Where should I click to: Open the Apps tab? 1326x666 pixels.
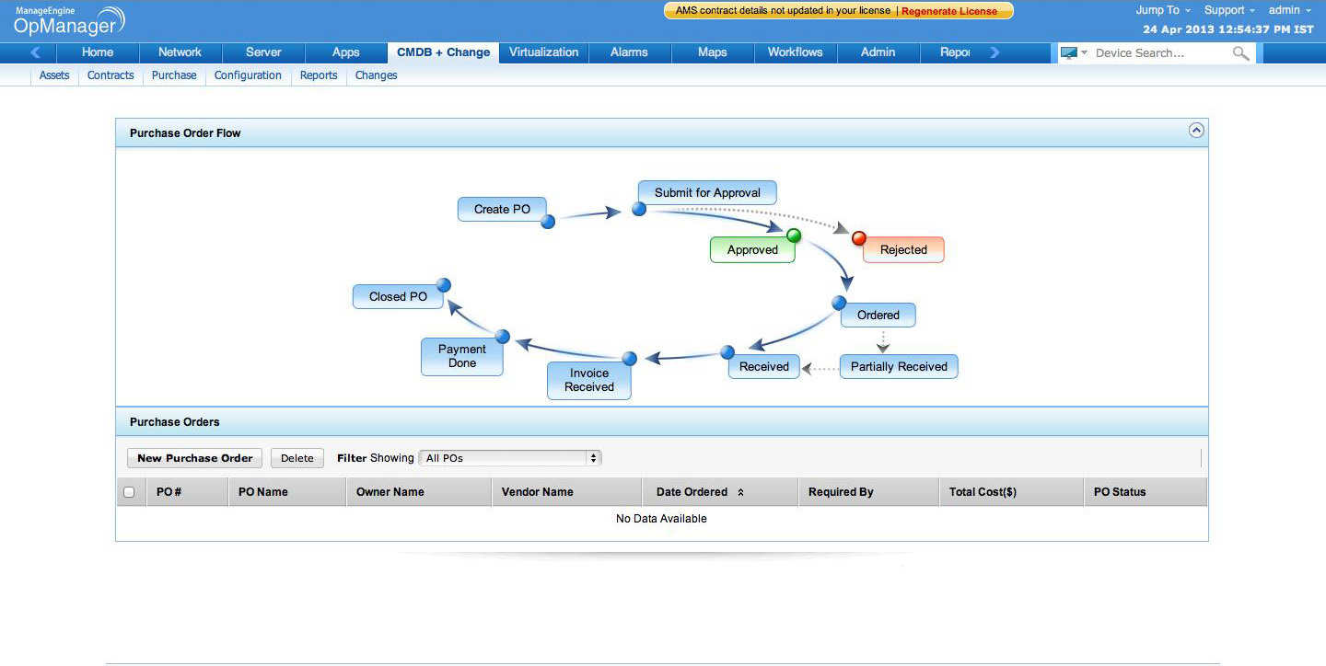click(x=346, y=52)
